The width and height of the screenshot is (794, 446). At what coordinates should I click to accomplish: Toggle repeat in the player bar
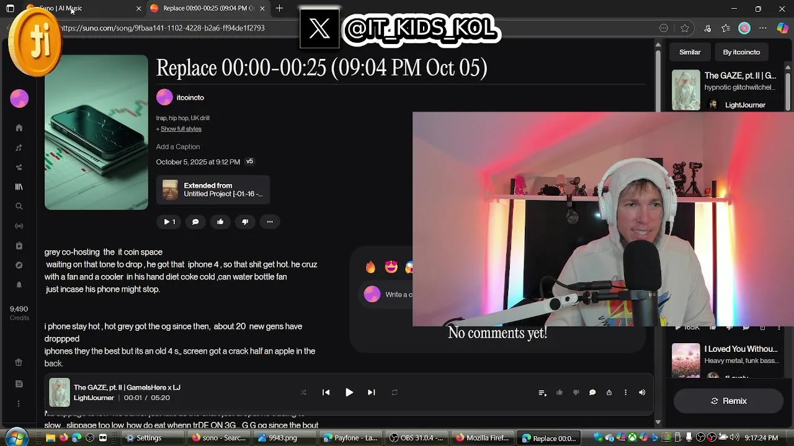(x=394, y=392)
